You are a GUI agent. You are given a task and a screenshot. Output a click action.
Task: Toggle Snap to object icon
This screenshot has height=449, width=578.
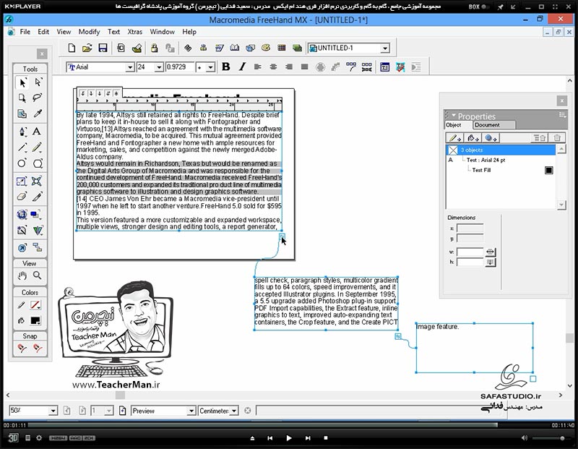coord(38,348)
